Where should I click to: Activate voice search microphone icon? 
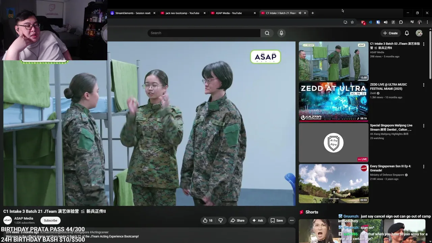coord(281,33)
